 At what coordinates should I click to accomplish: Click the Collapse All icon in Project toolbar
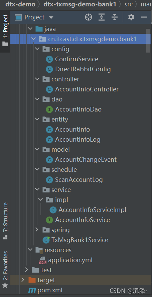(x=115, y=17)
